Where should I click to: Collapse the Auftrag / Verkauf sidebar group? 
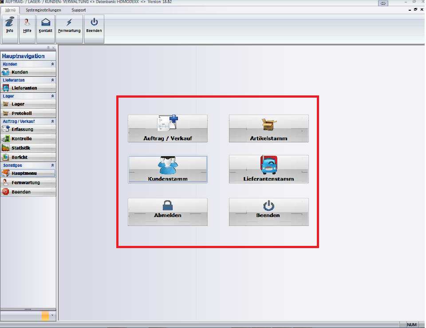click(52, 121)
